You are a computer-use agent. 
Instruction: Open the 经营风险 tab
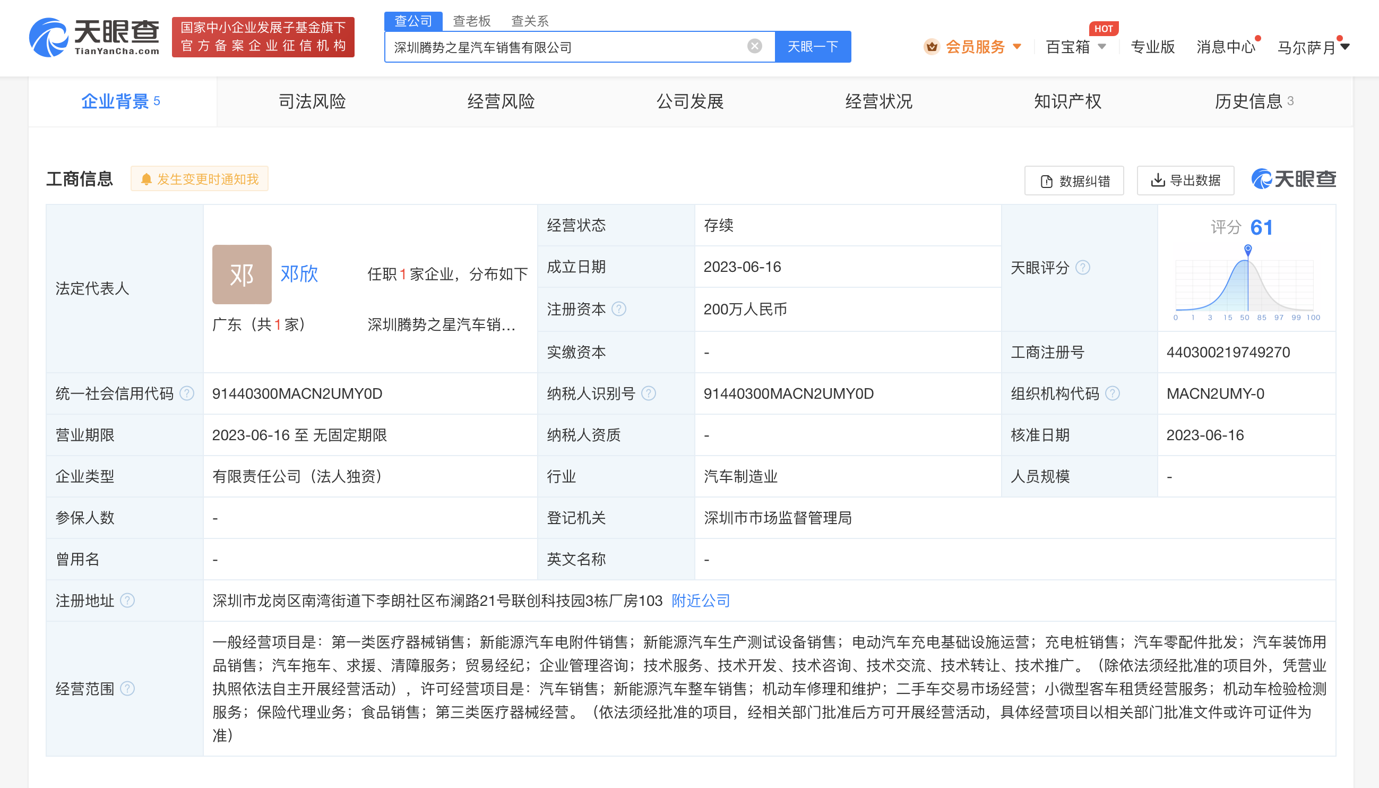pyautogui.click(x=501, y=101)
